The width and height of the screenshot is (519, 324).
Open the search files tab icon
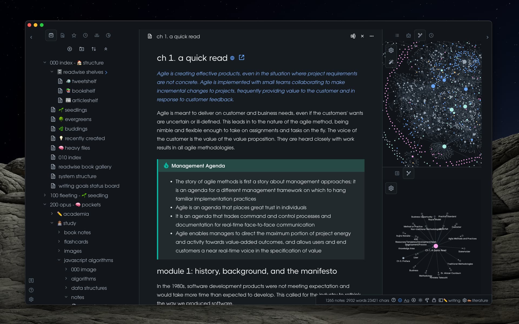pos(62,35)
